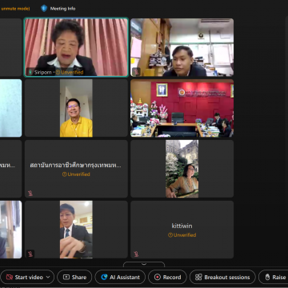Open the Meeting Info tab label
This screenshot has width=288, height=288.
[x=62, y=9]
